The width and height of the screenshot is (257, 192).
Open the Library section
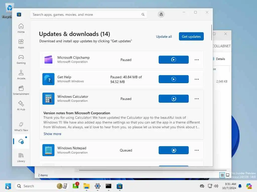coord(21,157)
